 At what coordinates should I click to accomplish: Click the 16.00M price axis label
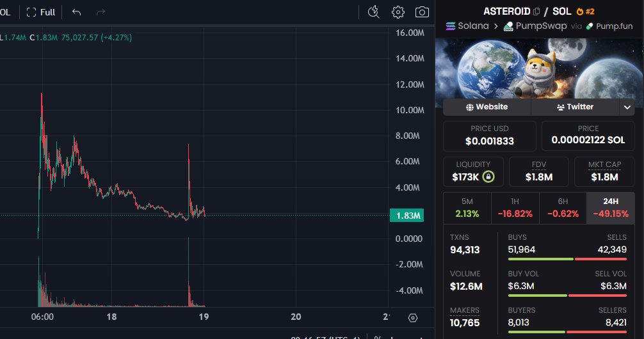click(x=410, y=33)
